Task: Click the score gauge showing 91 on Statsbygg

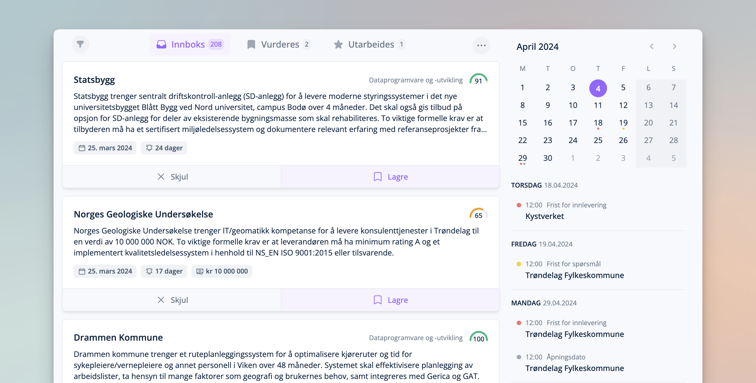Action: pos(479,79)
